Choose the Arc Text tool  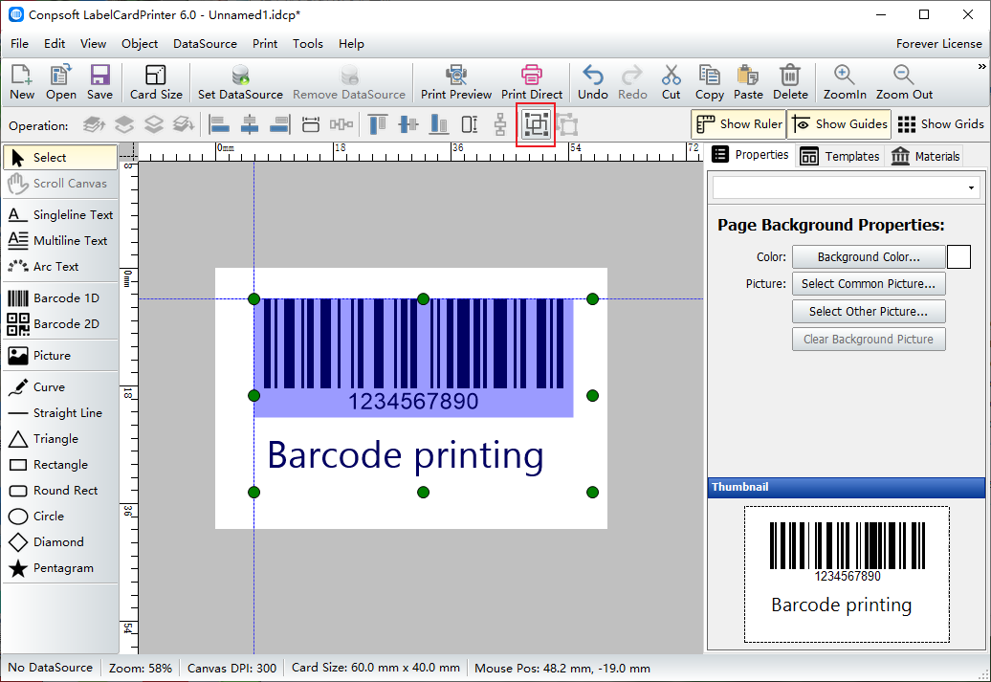coord(60,267)
